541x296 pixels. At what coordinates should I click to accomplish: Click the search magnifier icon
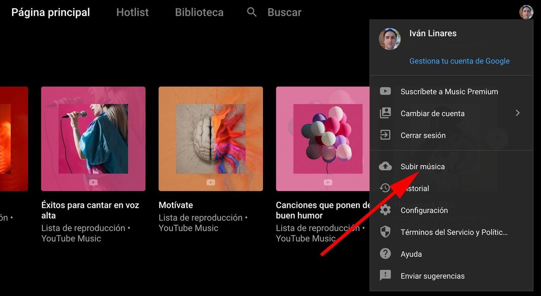[x=252, y=12]
